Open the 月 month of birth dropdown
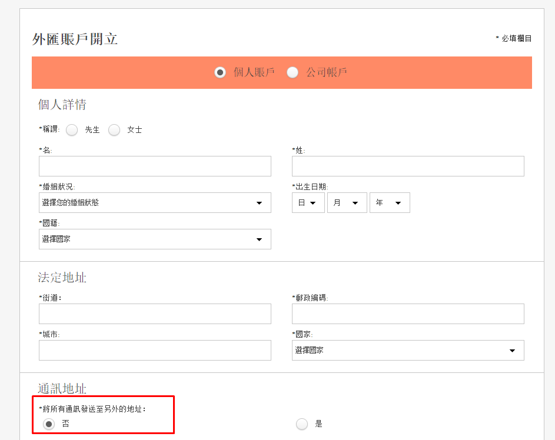 point(347,203)
